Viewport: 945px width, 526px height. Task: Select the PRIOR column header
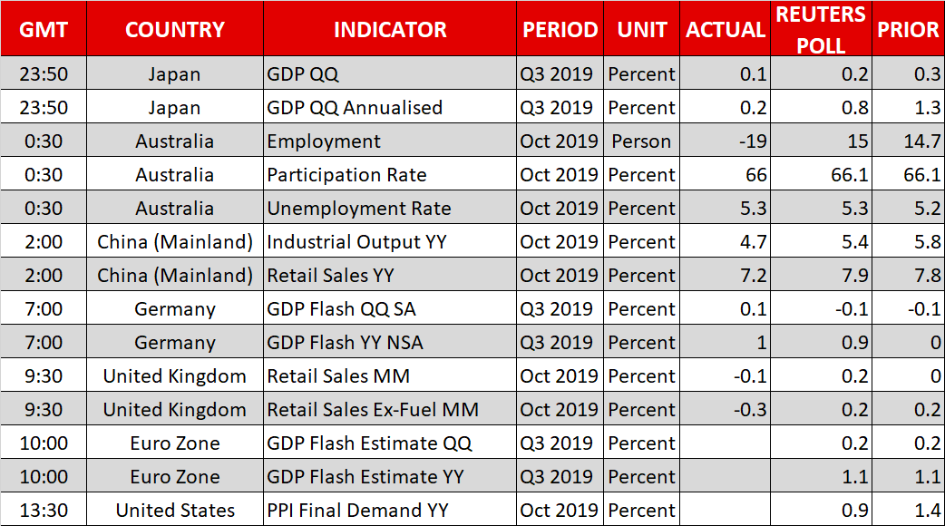point(908,29)
